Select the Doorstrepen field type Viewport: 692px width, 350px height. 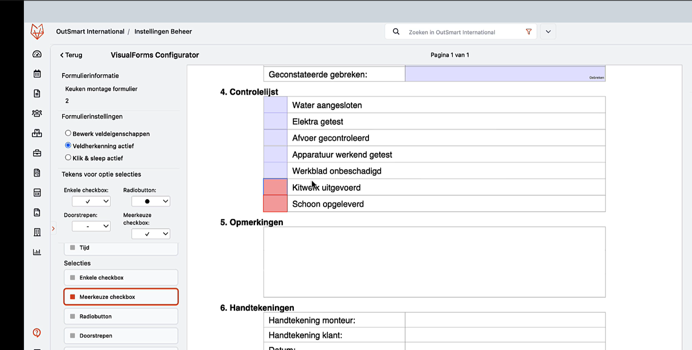[x=121, y=336]
